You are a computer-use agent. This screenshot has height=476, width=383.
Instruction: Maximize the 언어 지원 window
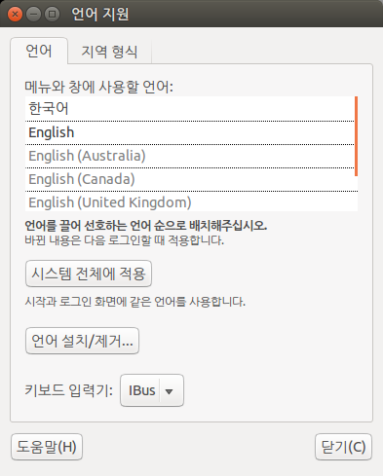pos(52,15)
